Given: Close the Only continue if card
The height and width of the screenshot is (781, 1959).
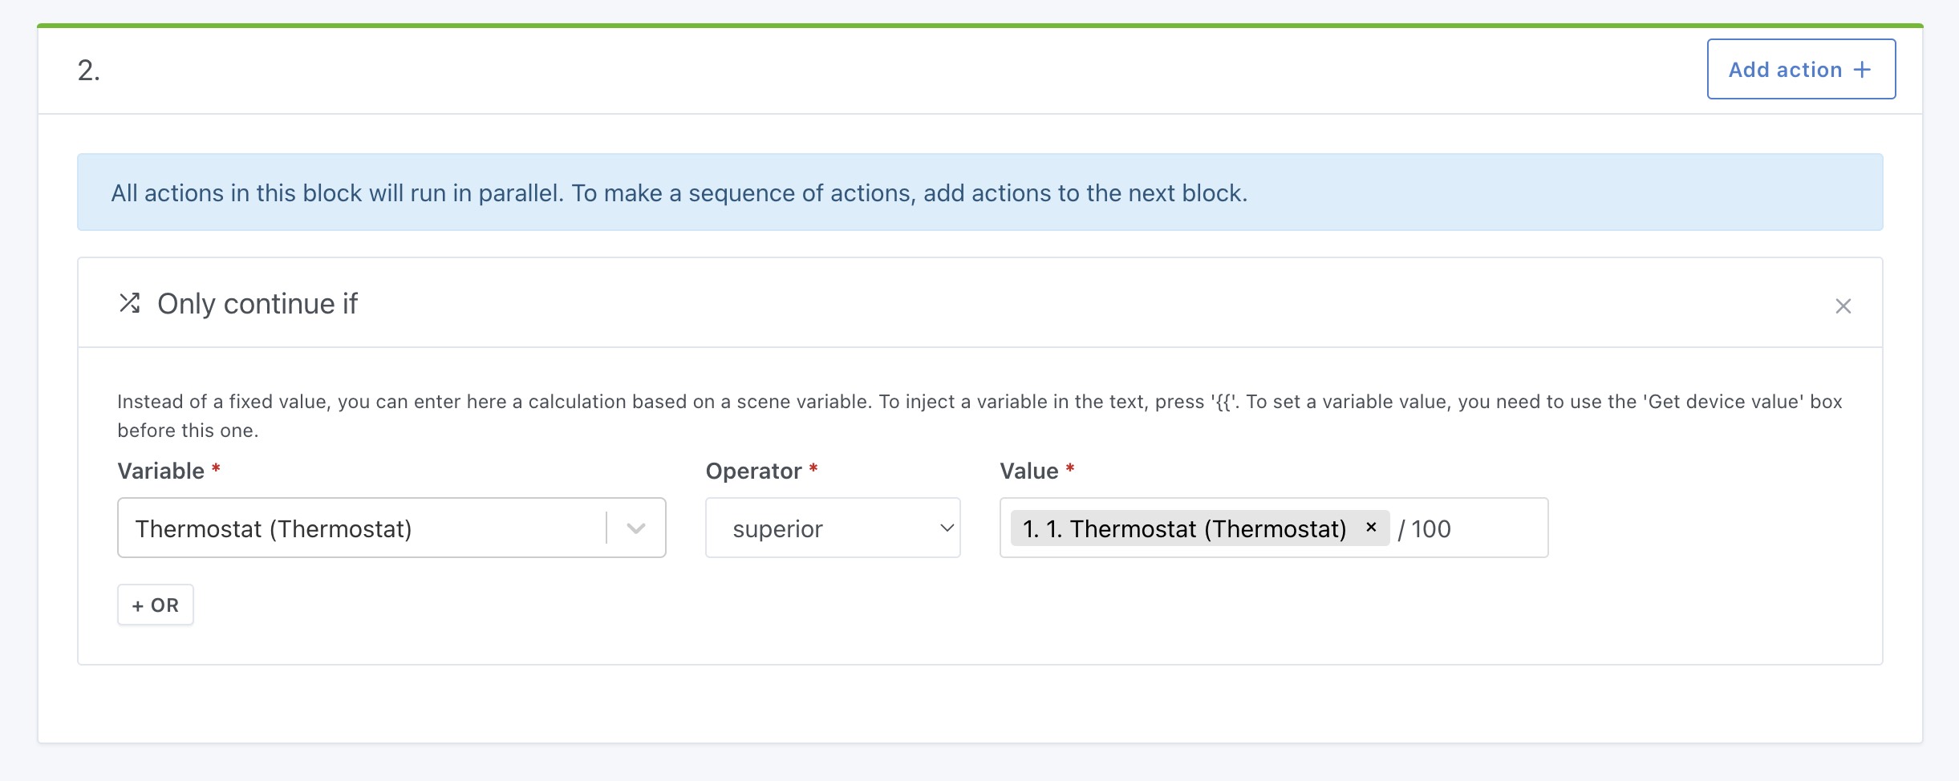Looking at the screenshot, I should pyautogui.click(x=1843, y=306).
